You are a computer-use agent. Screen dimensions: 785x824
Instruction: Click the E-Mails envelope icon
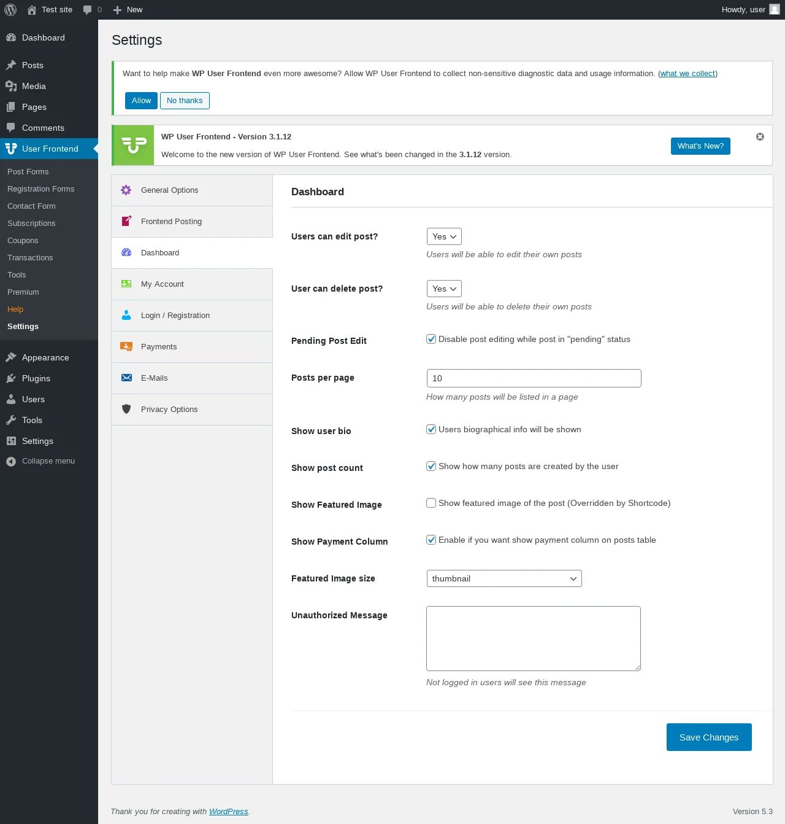click(x=126, y=378)
